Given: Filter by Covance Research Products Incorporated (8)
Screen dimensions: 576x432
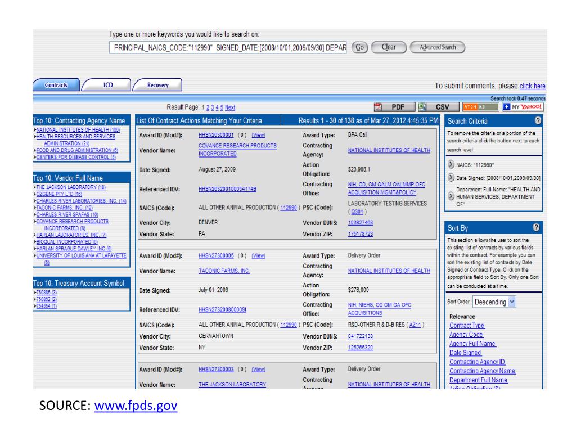Looking at the screenshot, I should (73, 225).
